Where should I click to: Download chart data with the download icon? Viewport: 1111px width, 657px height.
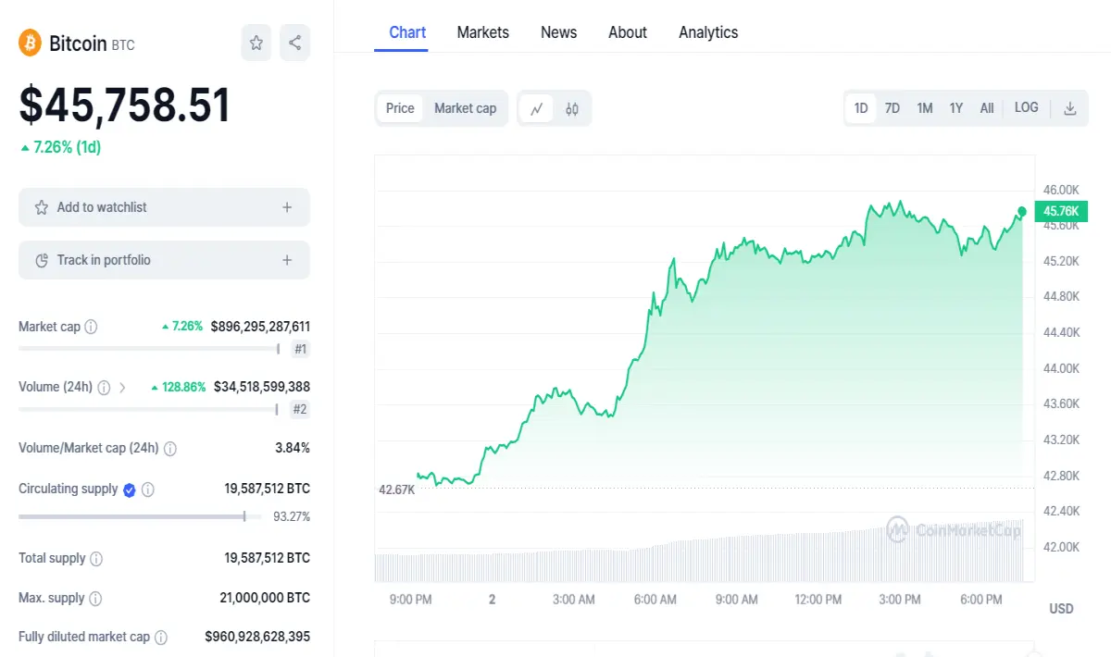click(x=1070, y=108)
